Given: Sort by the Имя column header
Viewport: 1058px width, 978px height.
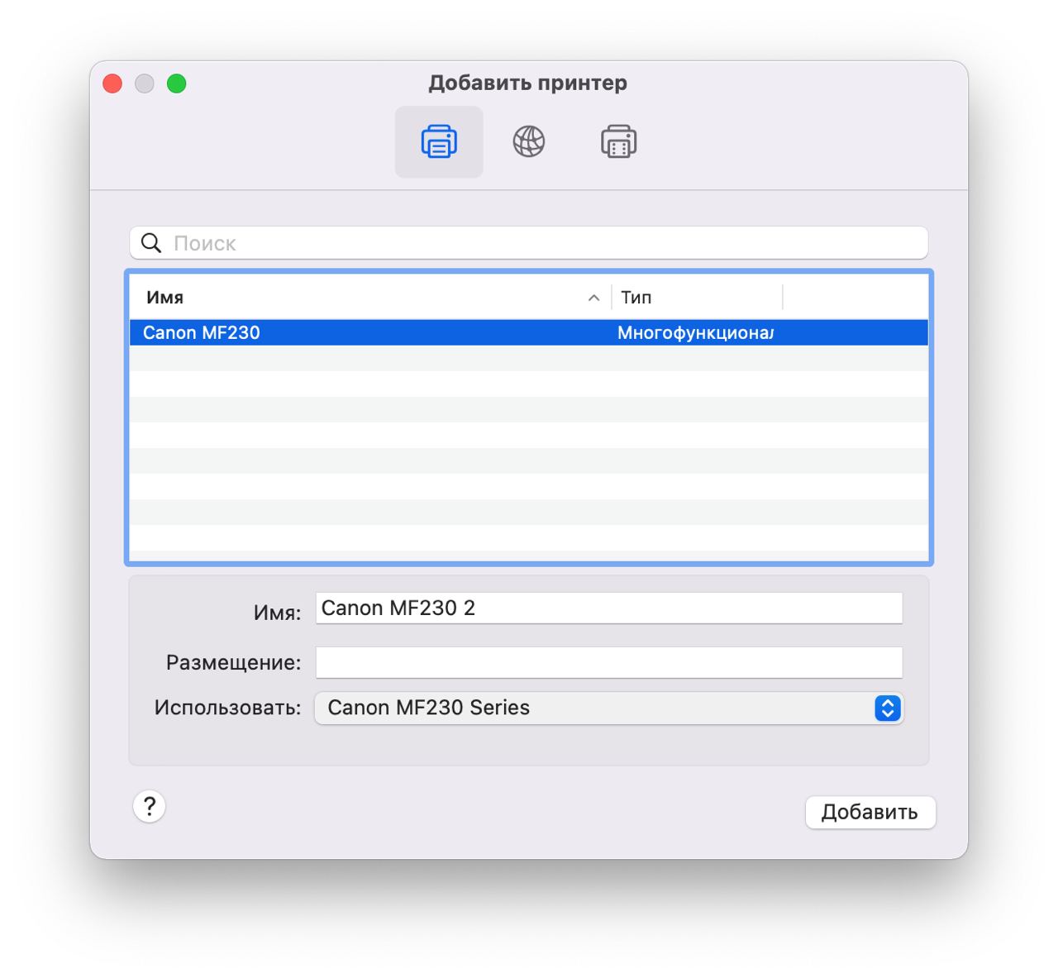Looking at the screenshot, I should tap(370, 298).
